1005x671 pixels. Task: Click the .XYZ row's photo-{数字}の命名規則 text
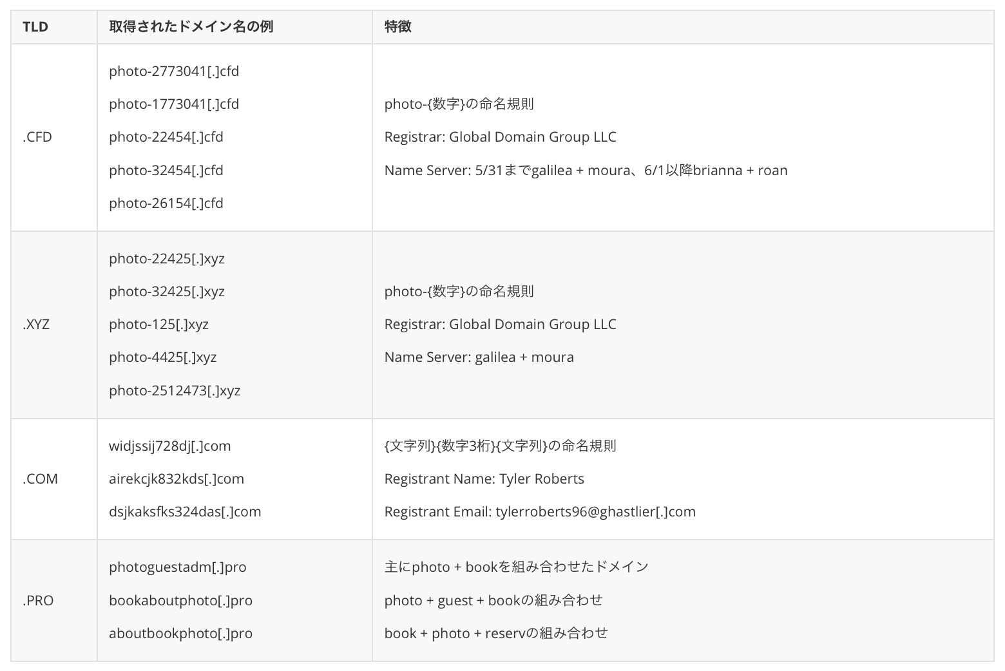click(x=459, y=292)
